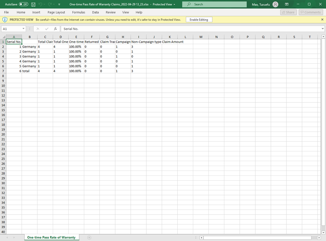
Task: Open the Formulas tab
Action: pyautogui.click(x=79, y=12)
